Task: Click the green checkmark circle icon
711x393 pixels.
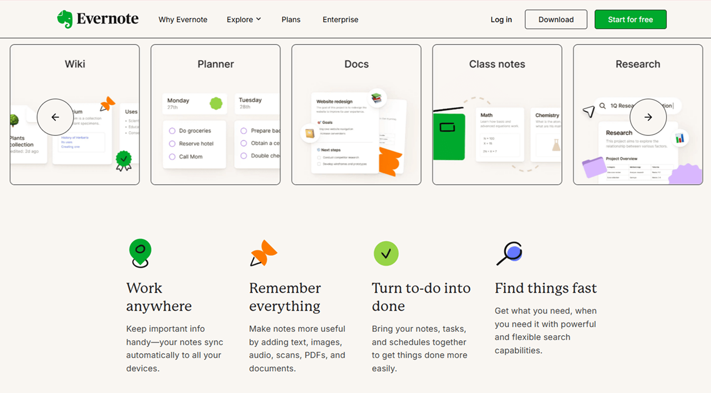Action: 386,253
